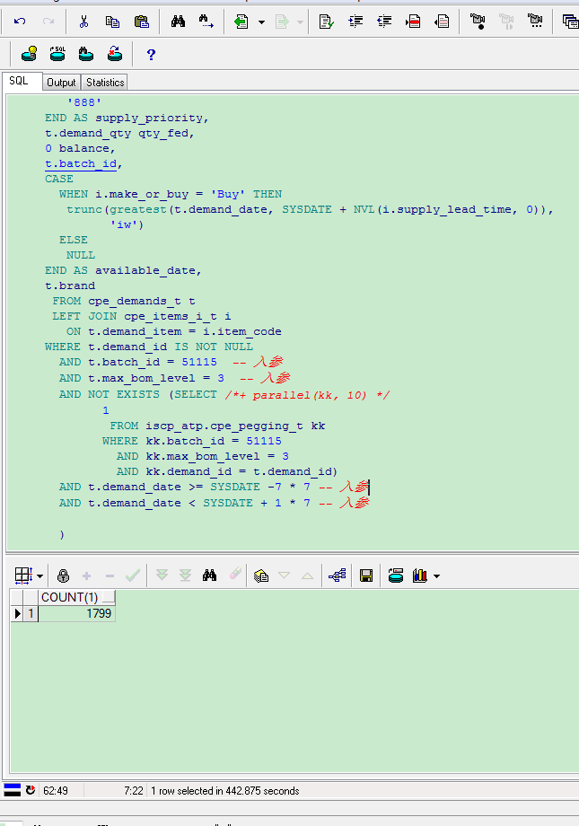The height and width of the screenshot is (826, 579).
Task: Click the Find Next binoculars-with-arrow icon
Action: click(206, 22)
